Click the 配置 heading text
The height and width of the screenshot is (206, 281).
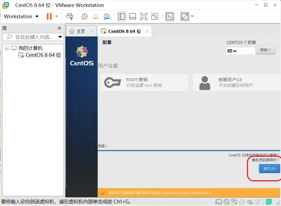107,42
